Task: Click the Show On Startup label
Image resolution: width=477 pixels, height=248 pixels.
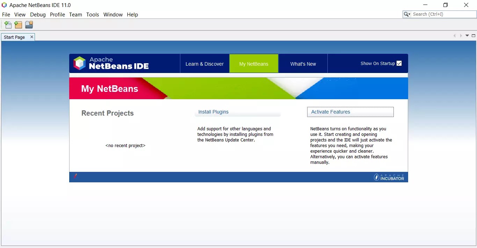Action: pos(378,64)
